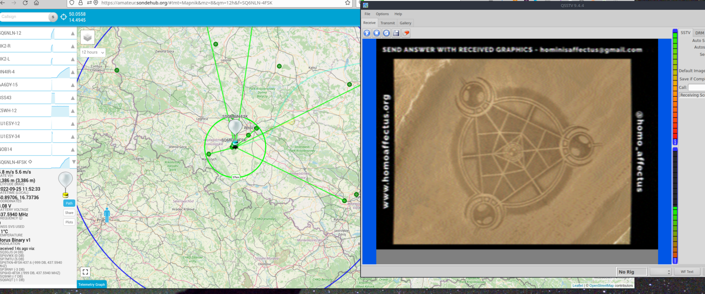Switch to the Transmit tab
705x294 pixels.
point(388,23)
